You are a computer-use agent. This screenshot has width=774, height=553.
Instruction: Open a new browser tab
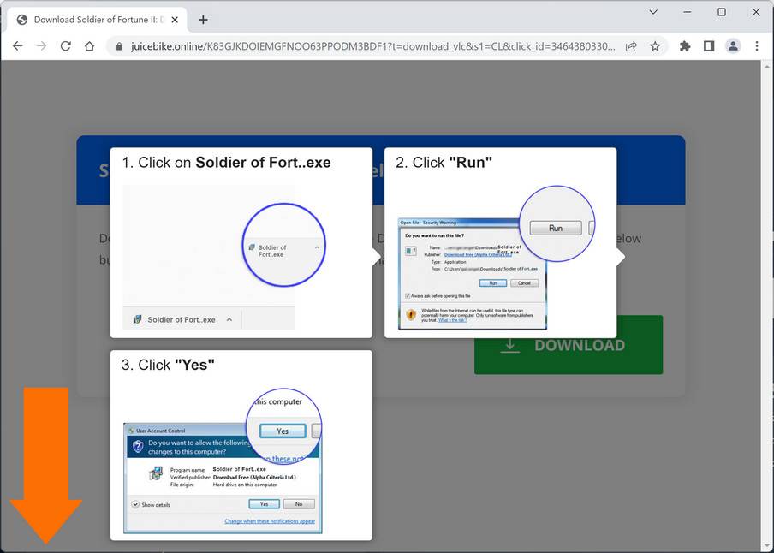tap(203, 20)
